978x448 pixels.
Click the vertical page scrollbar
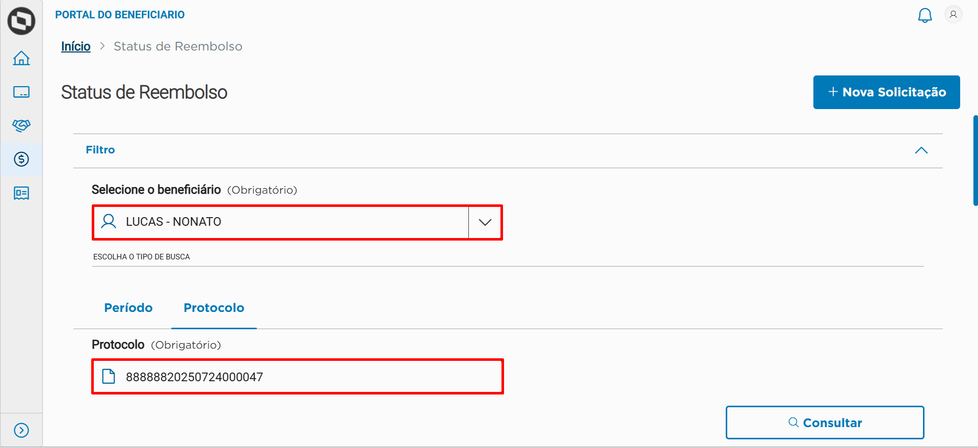(x=975, y=161)
